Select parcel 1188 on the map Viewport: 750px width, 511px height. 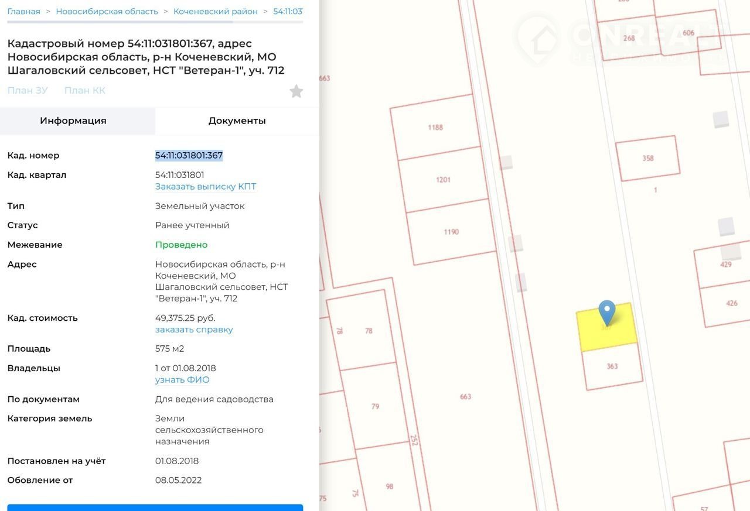pyautogui.click(x=435, y=128)
